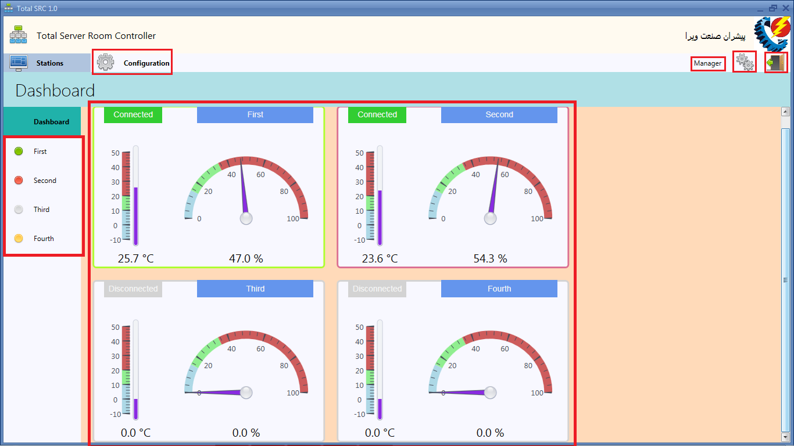Click green status dot beside First

click(19, 151)
